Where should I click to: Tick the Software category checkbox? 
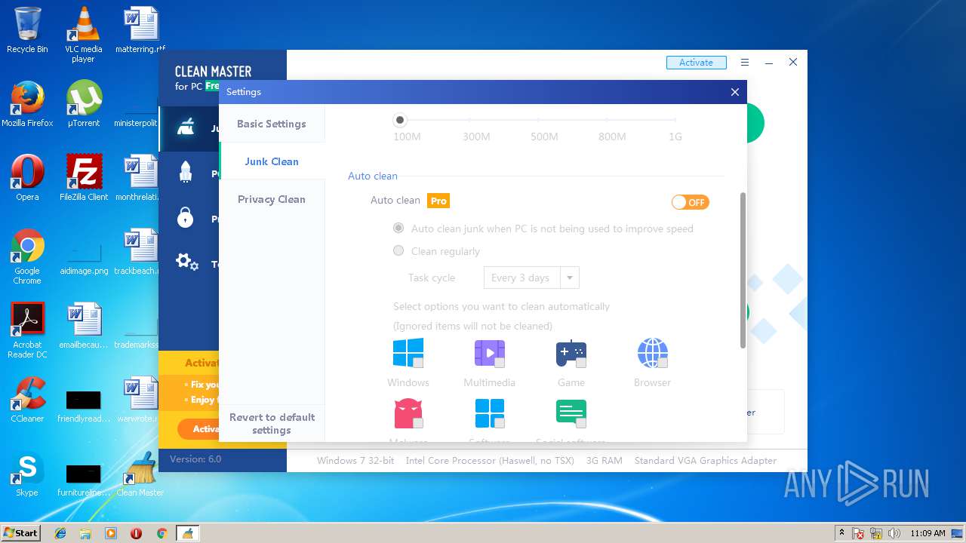(x=500, y=423)
